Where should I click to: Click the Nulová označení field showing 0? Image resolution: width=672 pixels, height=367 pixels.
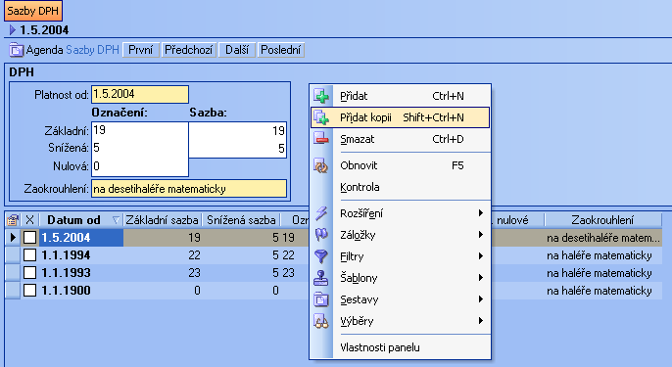pyautogui.click(x=140, y=166)
